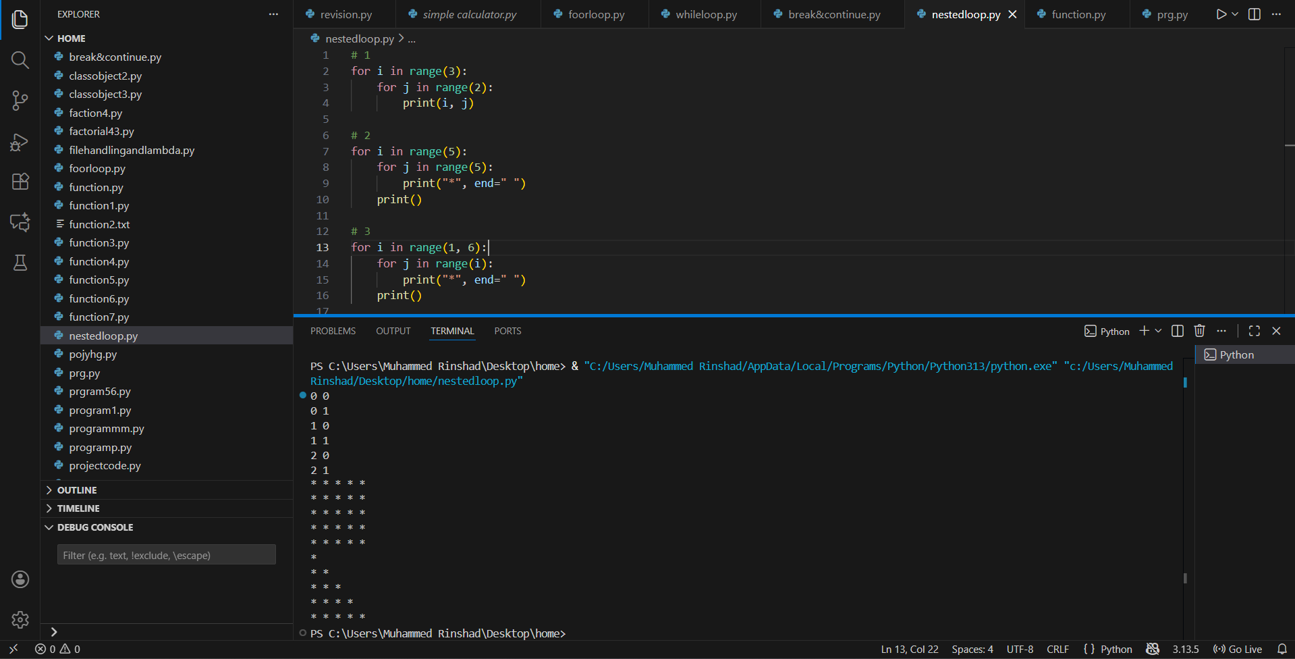
Task: Click Go Live in the status bar
Action: tap(1237, 649)
